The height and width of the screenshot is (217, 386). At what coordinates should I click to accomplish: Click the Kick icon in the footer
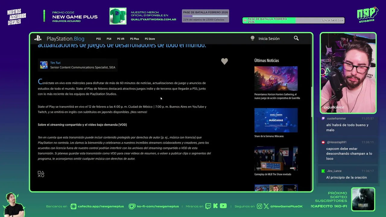tap(215, 206)
